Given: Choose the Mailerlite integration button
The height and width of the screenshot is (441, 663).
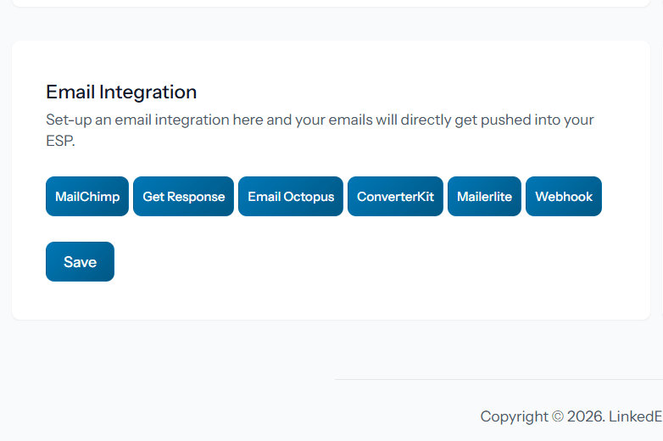Looking at the screenshot, I should 484,196.
